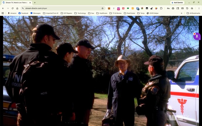Image resolution: width=202 pixels, height=126 pixels.
Task: Click the address bar showing stream.directv.com/player
Action: pos(63,8)
